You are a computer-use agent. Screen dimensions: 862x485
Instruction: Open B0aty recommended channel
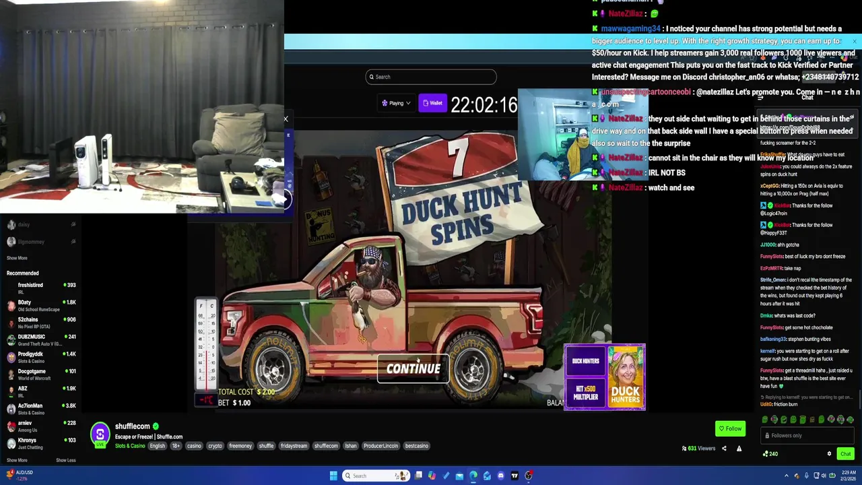pos(40,305)
